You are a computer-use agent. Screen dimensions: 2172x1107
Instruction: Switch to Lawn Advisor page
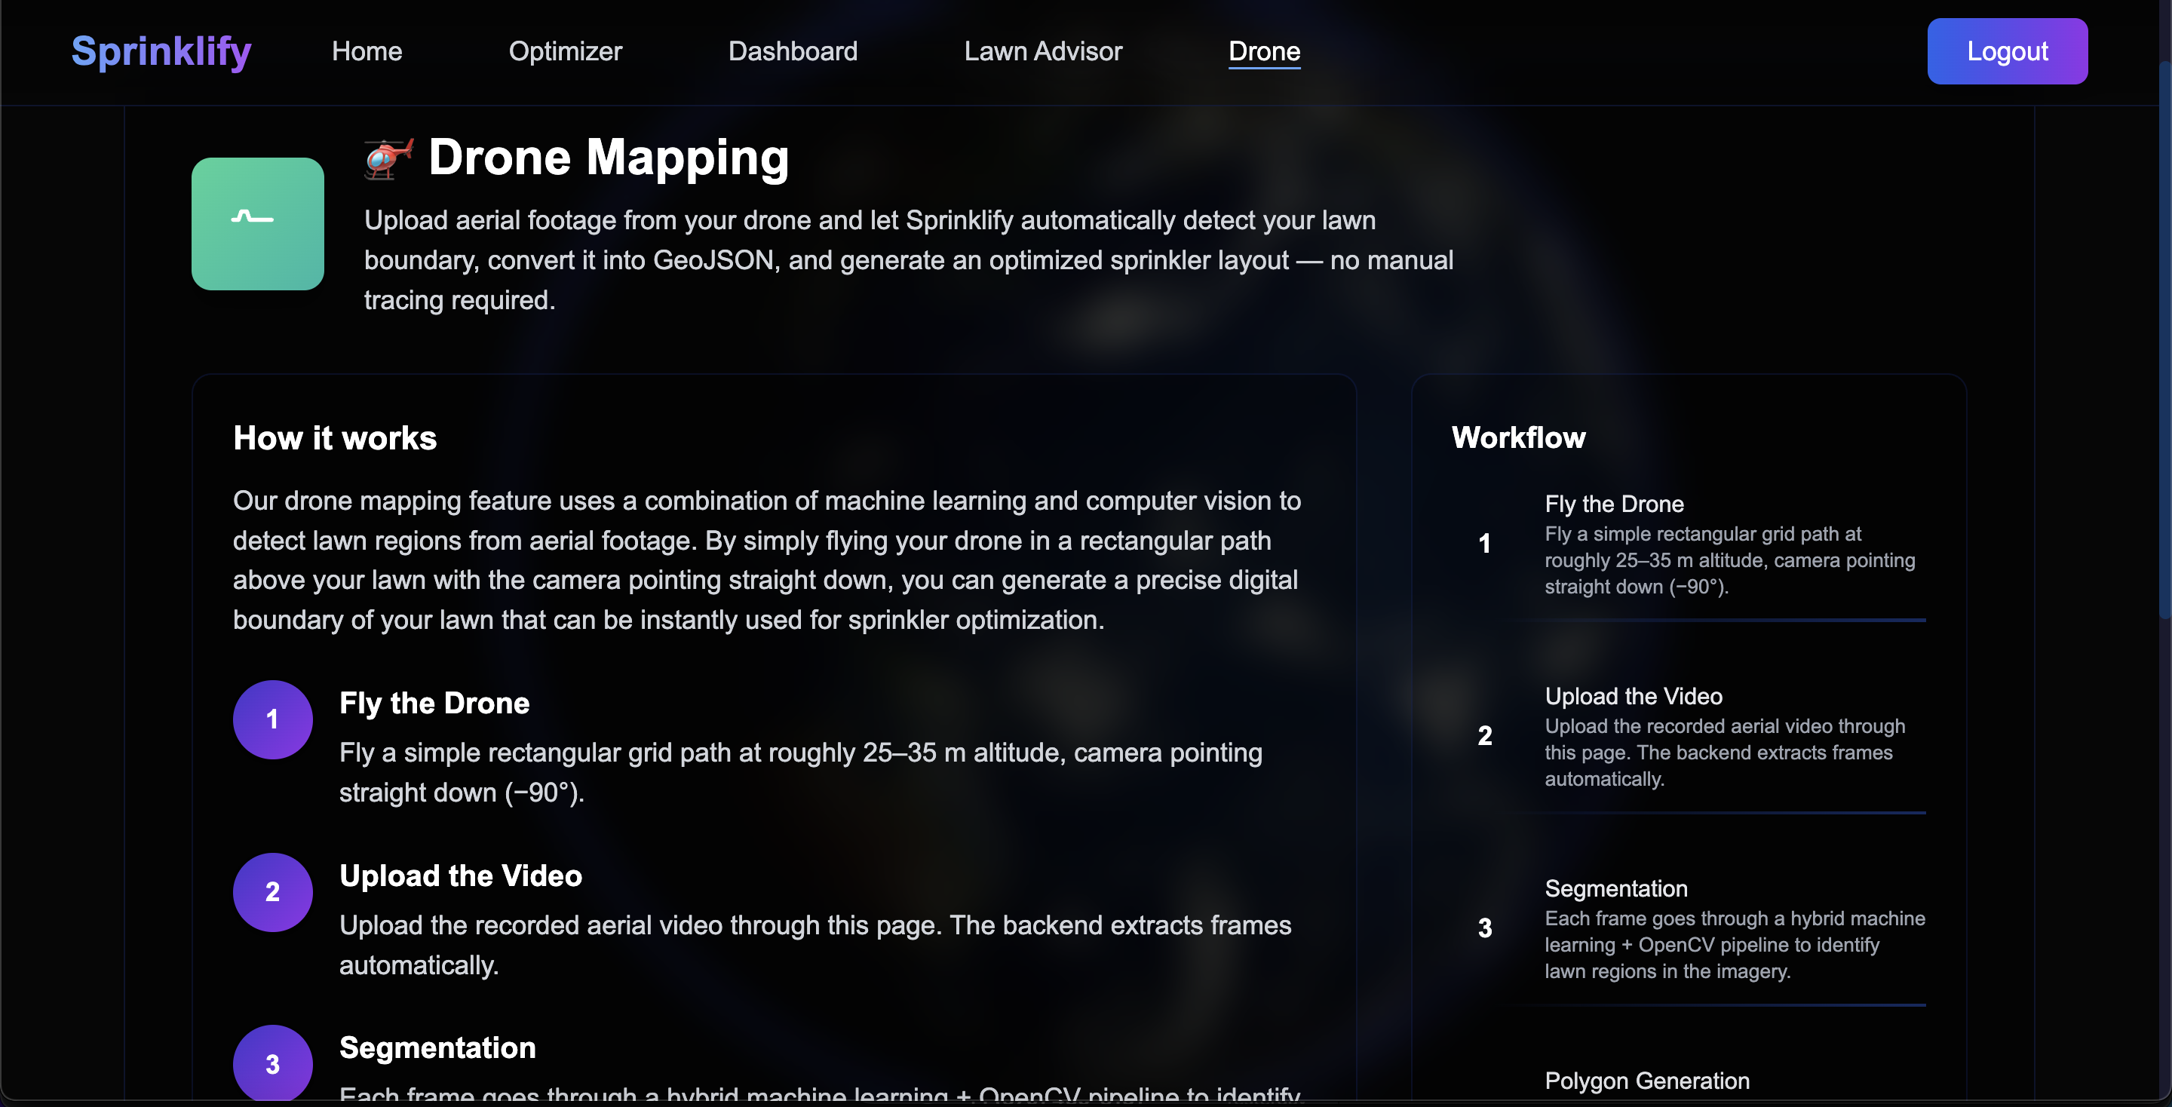point(1043,51)
